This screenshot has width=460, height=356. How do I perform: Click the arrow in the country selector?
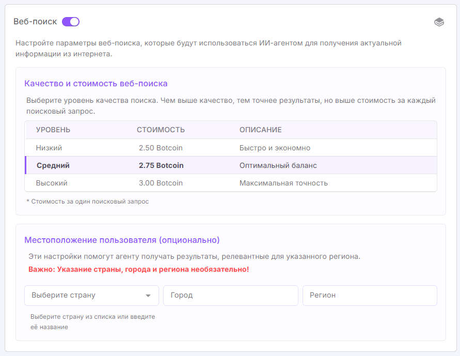pyautogui.click(x=148, y=296)
